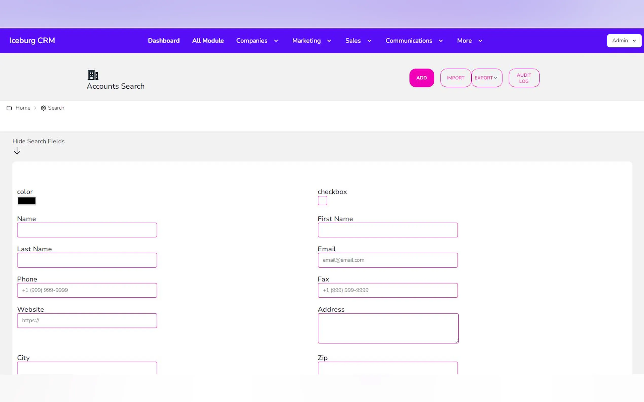The height and width of the screenshot is (402, 644).
Task: Click the Home folder icon in breadcrumb
Action: click(x=9, y=108)
